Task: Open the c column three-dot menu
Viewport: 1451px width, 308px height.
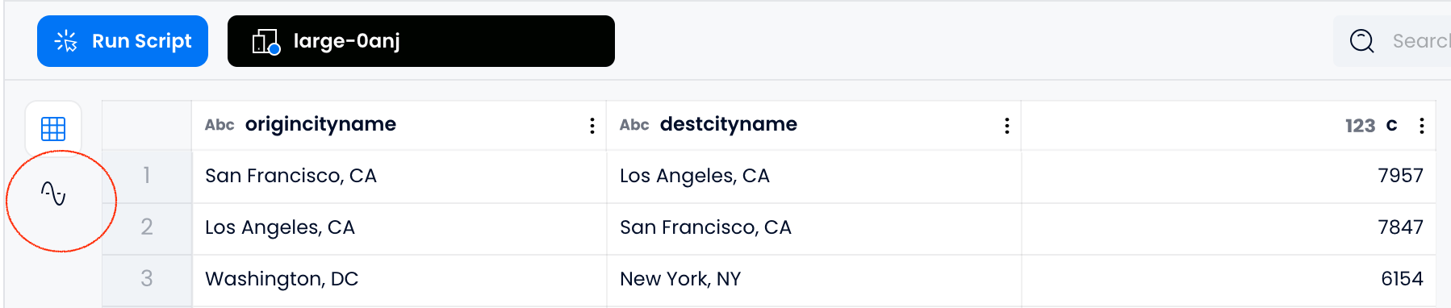Action: click(1422, 126)
